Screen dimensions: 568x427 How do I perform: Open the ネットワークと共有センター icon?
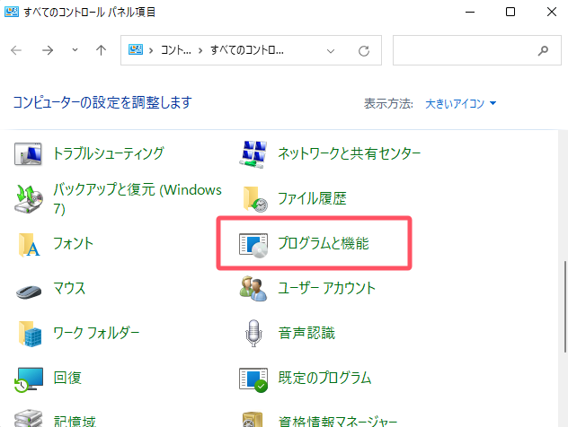point(253,154)
